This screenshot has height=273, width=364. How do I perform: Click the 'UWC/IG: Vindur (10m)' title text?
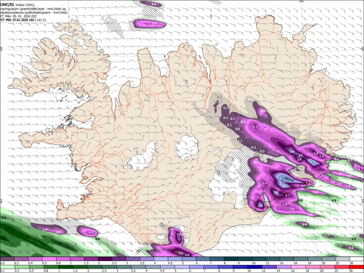tap(18, 5)
